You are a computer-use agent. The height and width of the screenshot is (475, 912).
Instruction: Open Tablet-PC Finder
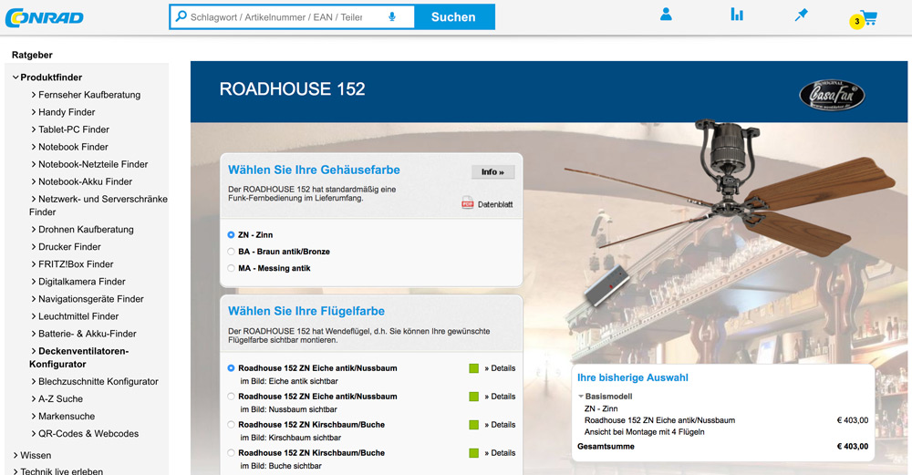[x=73, y=129]
